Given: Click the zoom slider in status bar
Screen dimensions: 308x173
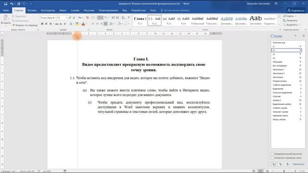Looking at the screenshot, I should 284,171.
